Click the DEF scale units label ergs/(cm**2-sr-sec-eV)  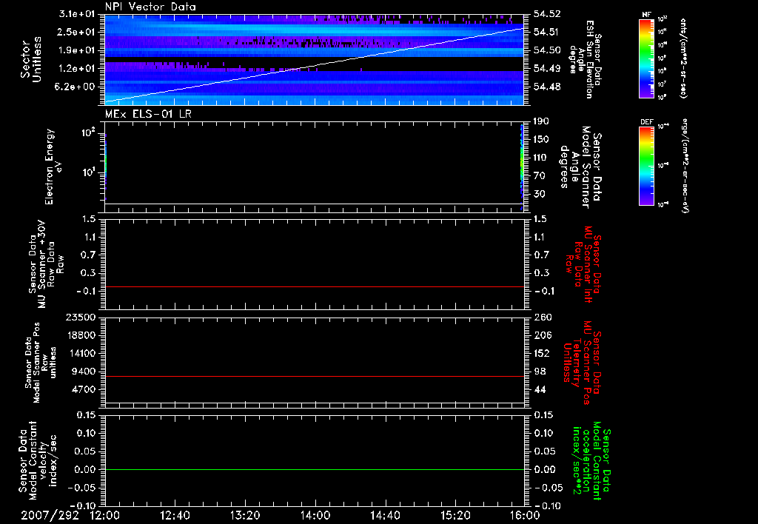click(x=683, y=165)
